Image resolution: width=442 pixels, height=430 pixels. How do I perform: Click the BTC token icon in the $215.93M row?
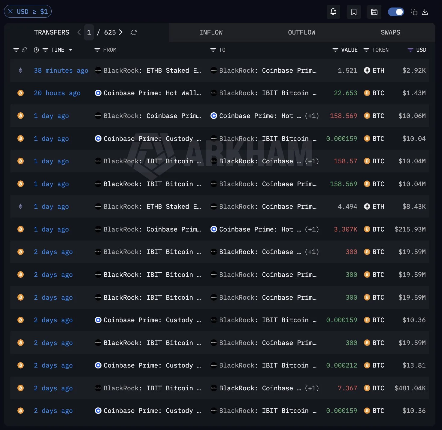click(x=367, y=229)
